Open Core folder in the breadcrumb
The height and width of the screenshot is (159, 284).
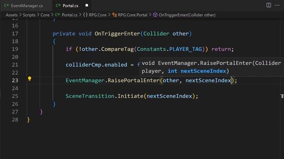coord(45,15)
